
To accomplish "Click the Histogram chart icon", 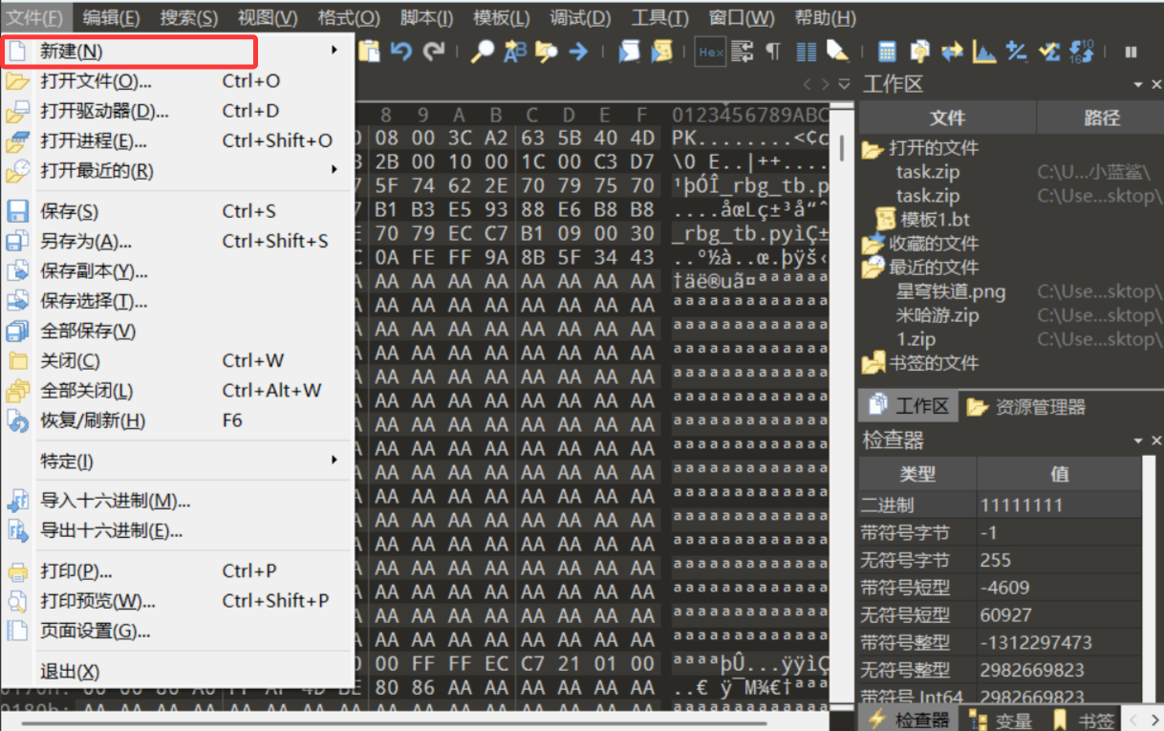I will coord(983,52).
